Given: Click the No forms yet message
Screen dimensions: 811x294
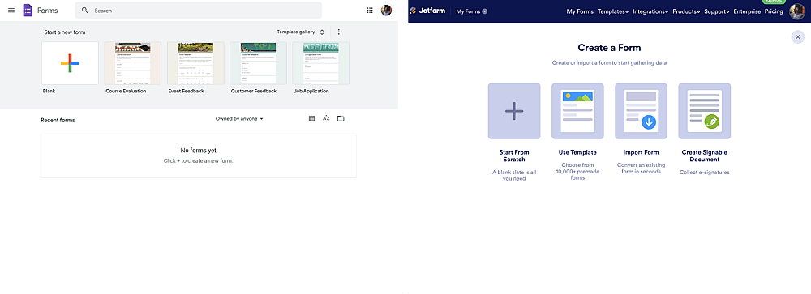Looking at the screenshot, I should (198, 151).
